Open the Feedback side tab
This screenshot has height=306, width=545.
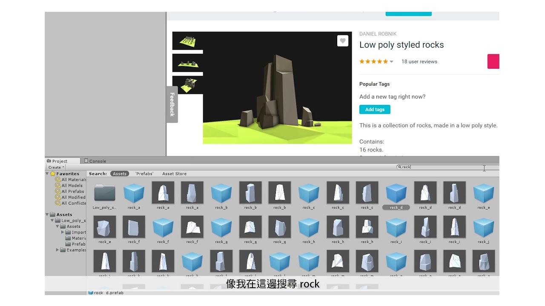[x=172, y=104]
